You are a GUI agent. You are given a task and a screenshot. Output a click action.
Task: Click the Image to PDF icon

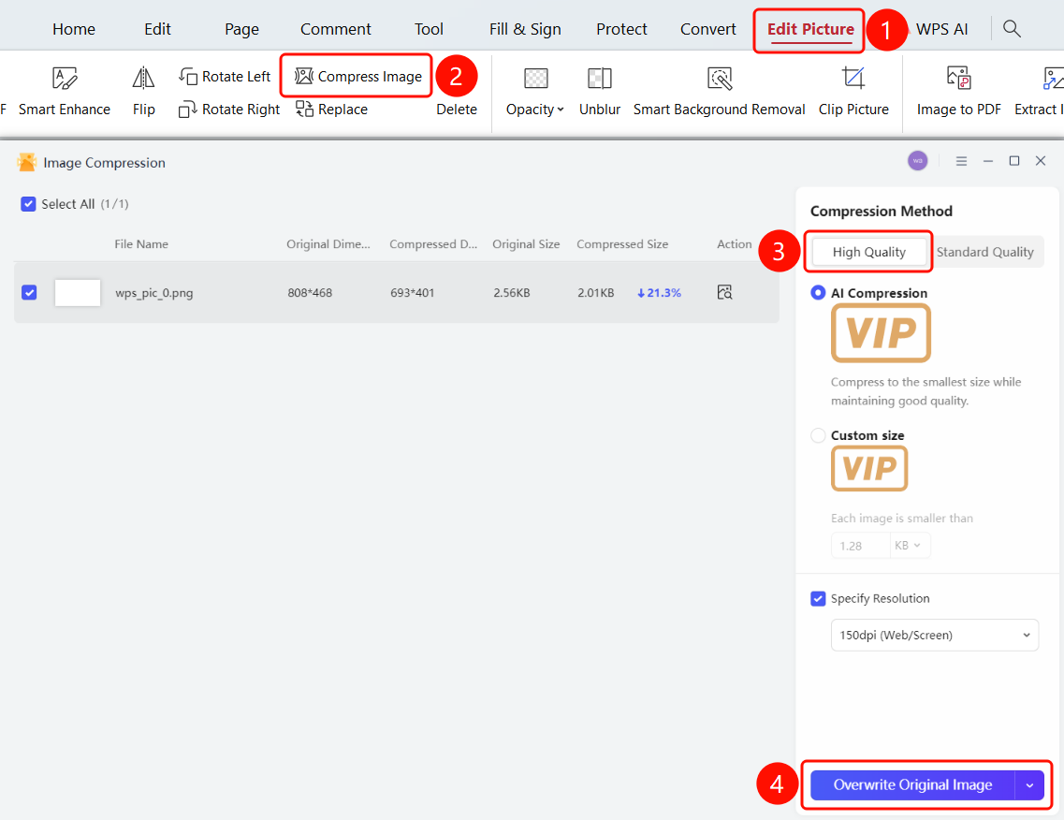click(959, 78)
